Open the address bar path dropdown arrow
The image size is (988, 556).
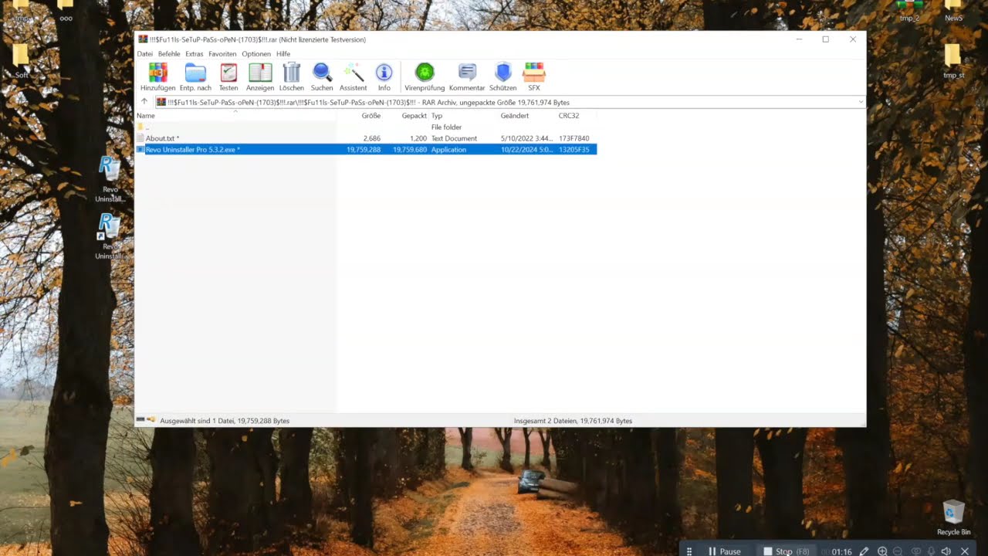[861, 102]
